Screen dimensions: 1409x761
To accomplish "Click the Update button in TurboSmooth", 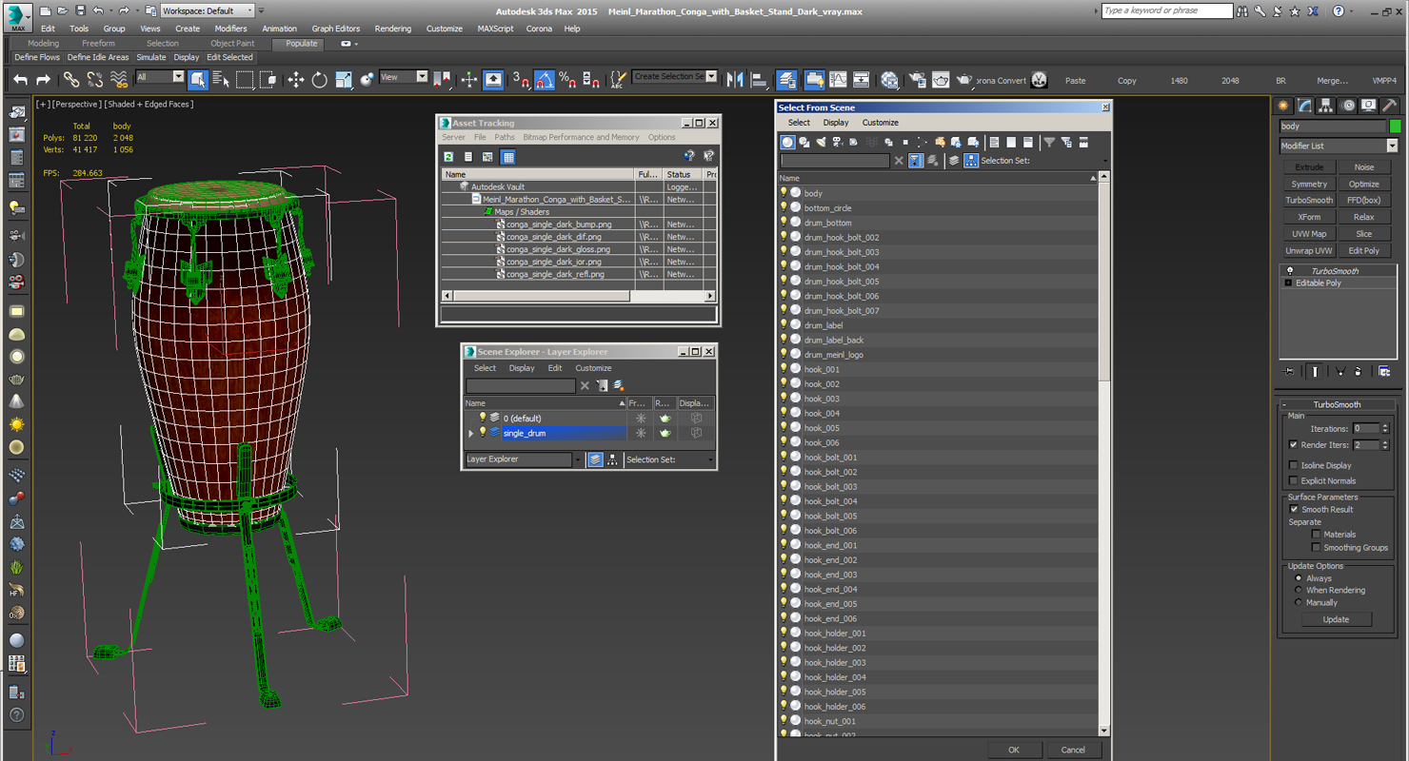I will 1336,619.
